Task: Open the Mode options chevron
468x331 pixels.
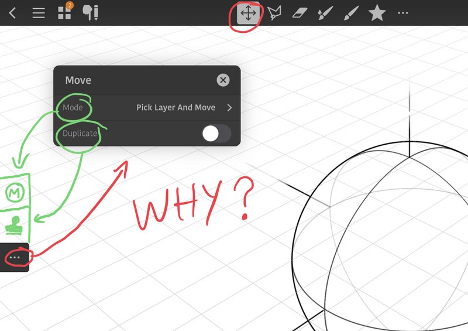Action: coord(229,108)
